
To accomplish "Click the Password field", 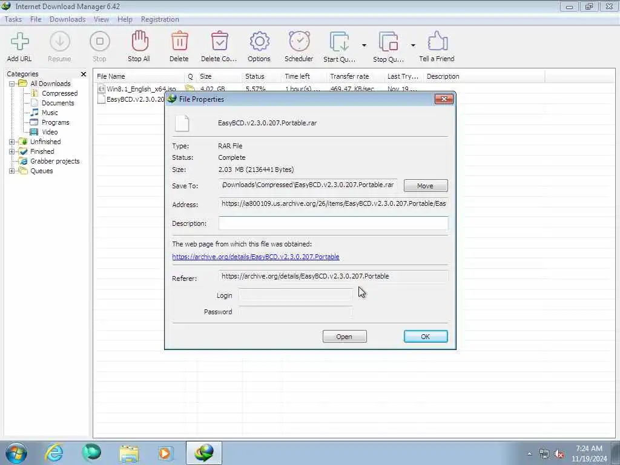I will [295, 312].
